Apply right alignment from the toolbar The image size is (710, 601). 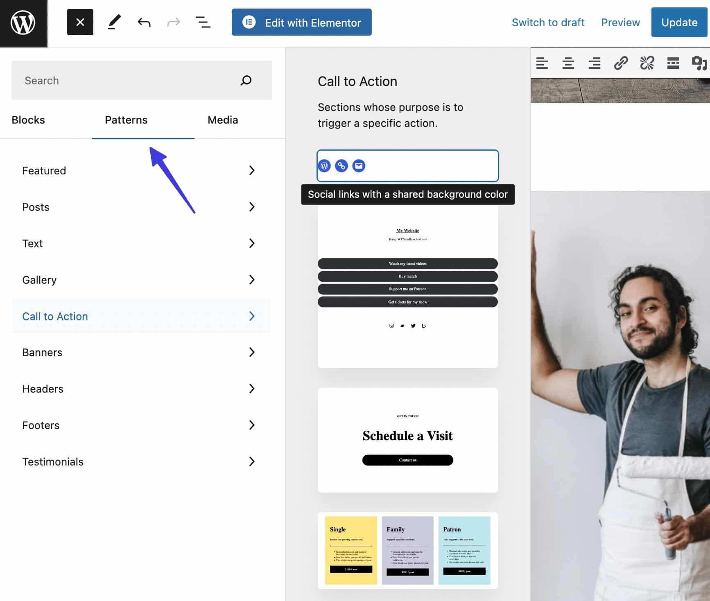click(594, 63)
